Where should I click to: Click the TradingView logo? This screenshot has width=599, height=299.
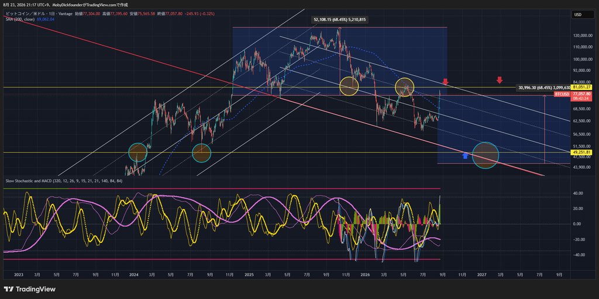point(30,289)
